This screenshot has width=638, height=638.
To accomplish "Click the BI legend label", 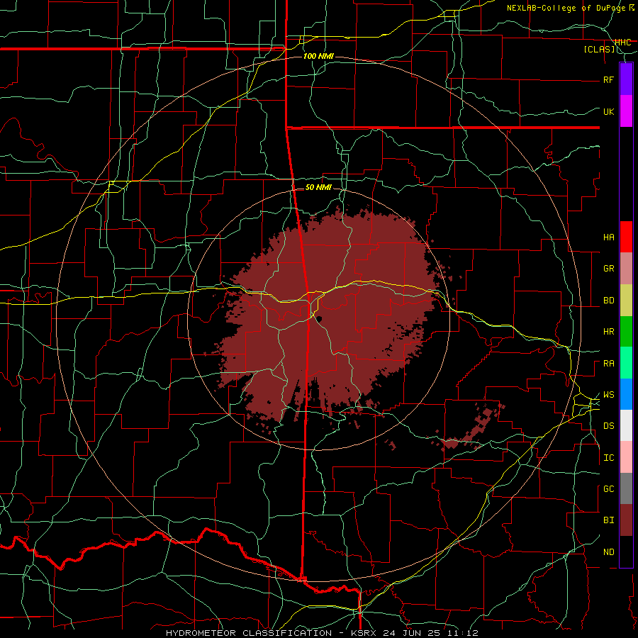I will (608, 520).
